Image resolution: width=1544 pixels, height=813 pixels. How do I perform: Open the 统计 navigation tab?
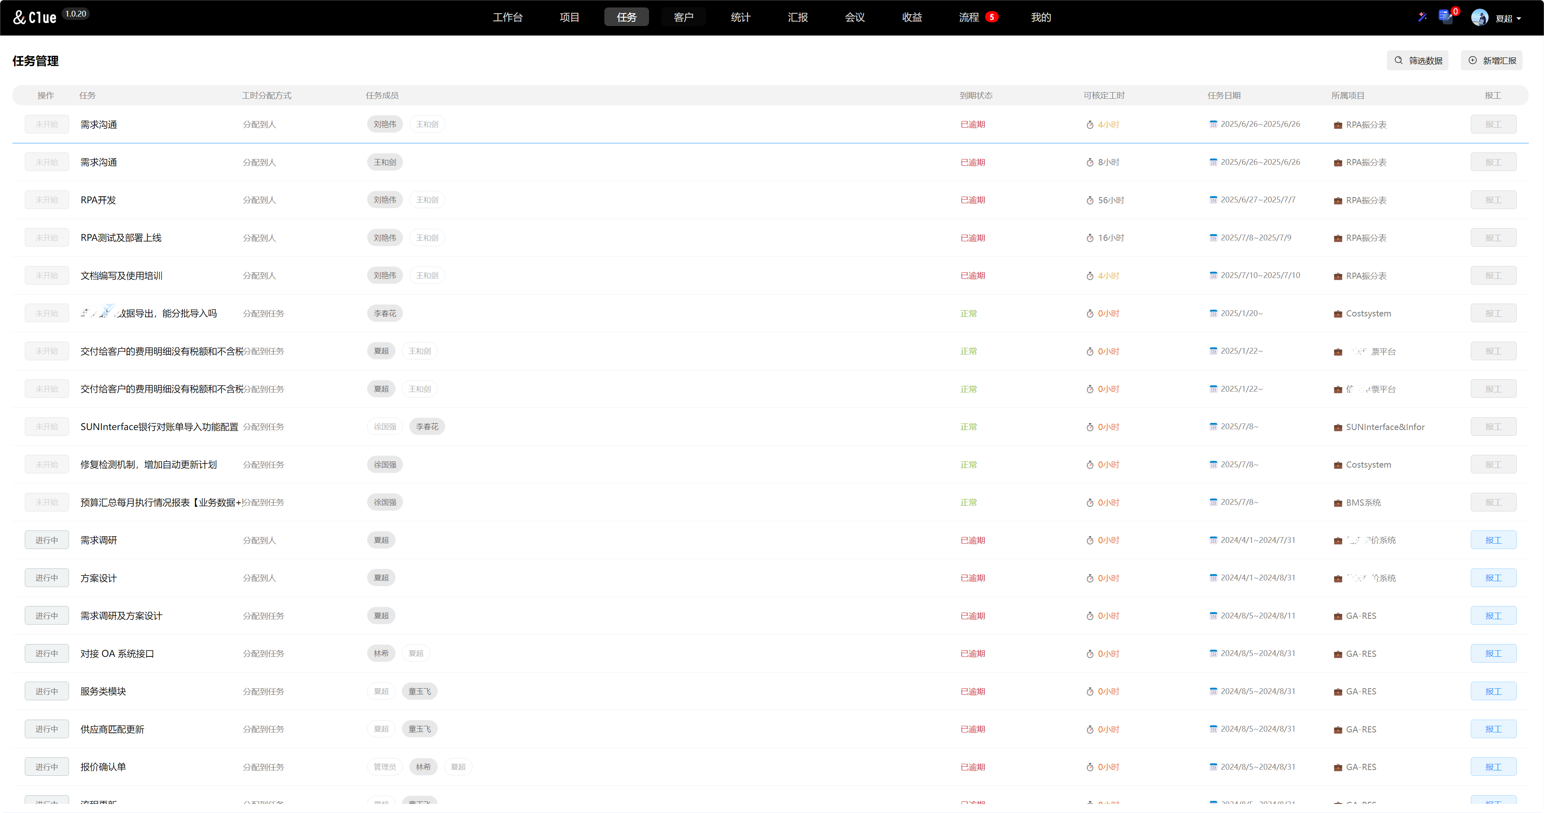(740, 17)
